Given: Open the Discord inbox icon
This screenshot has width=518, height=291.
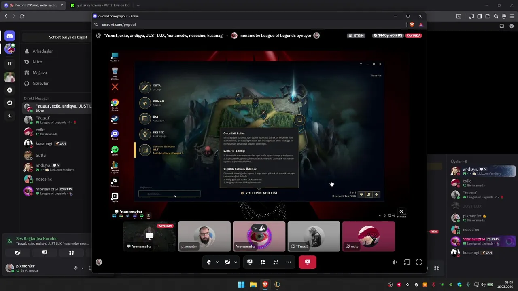Looking at the screenshot, I should click(x=502, y=26).
